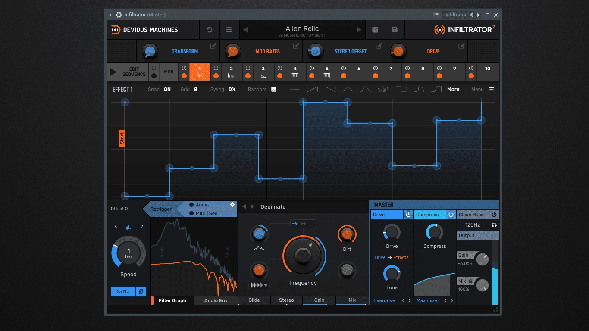
Task: Go to previous preset arrow left of Alien Relic
Action: pos(245,30)
